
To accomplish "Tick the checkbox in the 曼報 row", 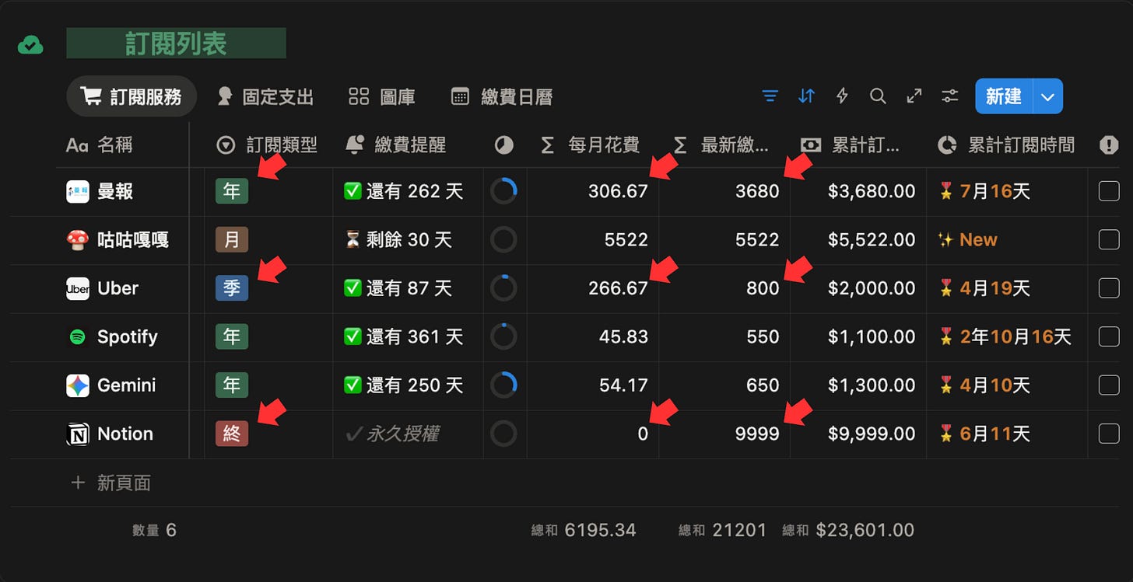I will coord(1109,191).
